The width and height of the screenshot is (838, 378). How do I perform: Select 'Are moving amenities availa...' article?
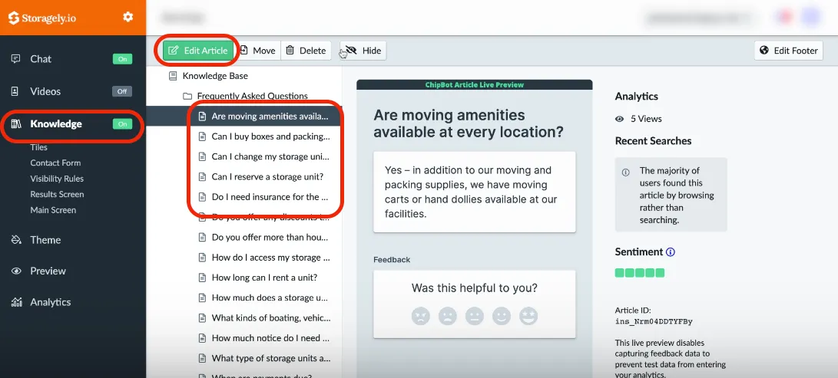243,117
